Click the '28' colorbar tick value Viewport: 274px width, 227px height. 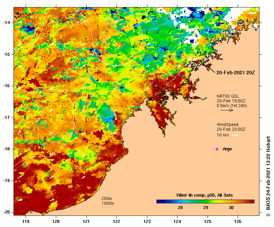click(x=180, y=208)
